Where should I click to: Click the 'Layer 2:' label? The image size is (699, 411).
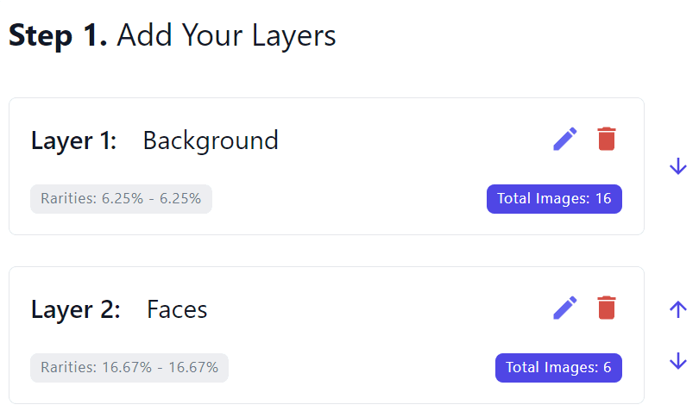[x=75, y=309]
